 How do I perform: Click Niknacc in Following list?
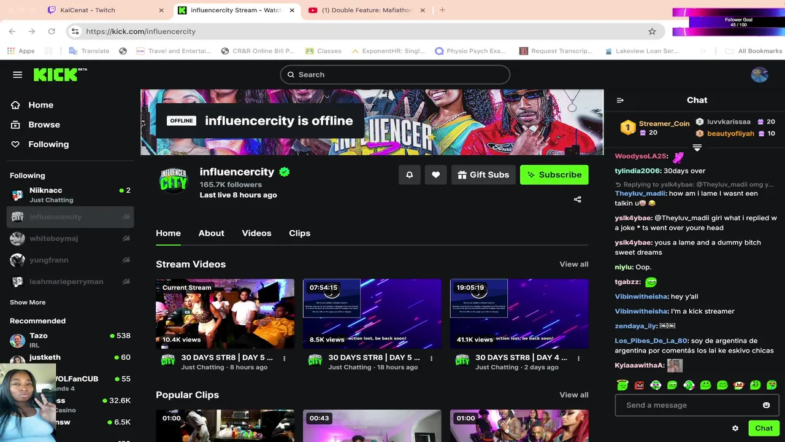point(70,195)
